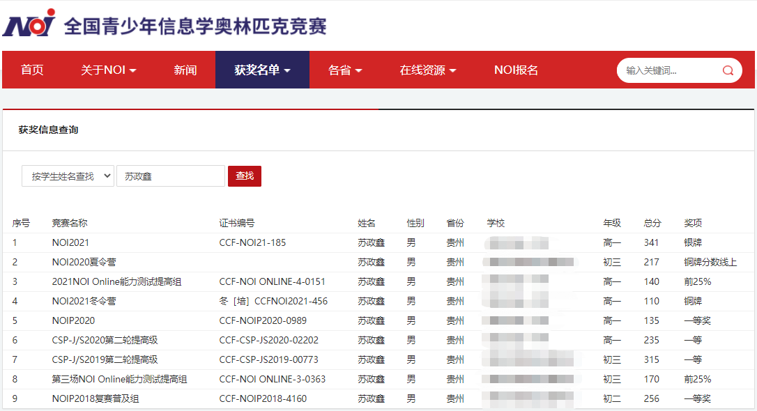
Task: Select the NOIP2020 competition cell
Action: 73,321
